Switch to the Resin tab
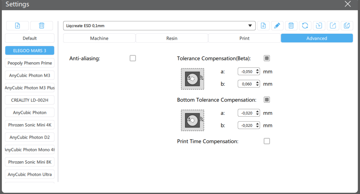Image resolution: width=360 pixels, height=194 pixels. click(x=172, y=38)
